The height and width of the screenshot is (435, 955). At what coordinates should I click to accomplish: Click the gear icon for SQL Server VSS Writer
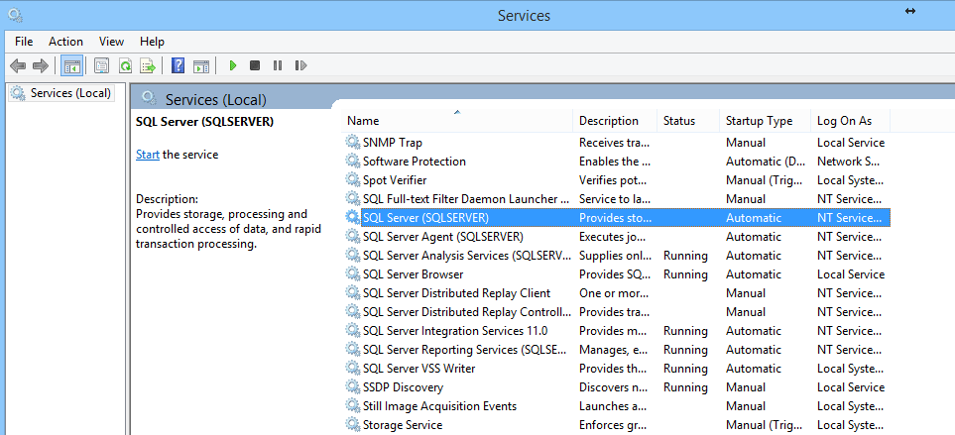click(x=352, y=368)
